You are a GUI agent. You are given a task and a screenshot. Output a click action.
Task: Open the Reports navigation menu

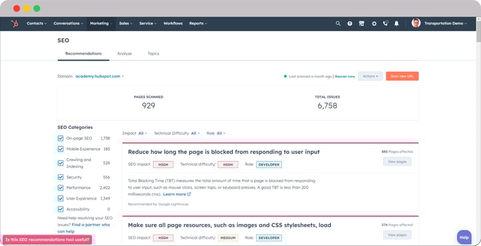pos(198,23)
